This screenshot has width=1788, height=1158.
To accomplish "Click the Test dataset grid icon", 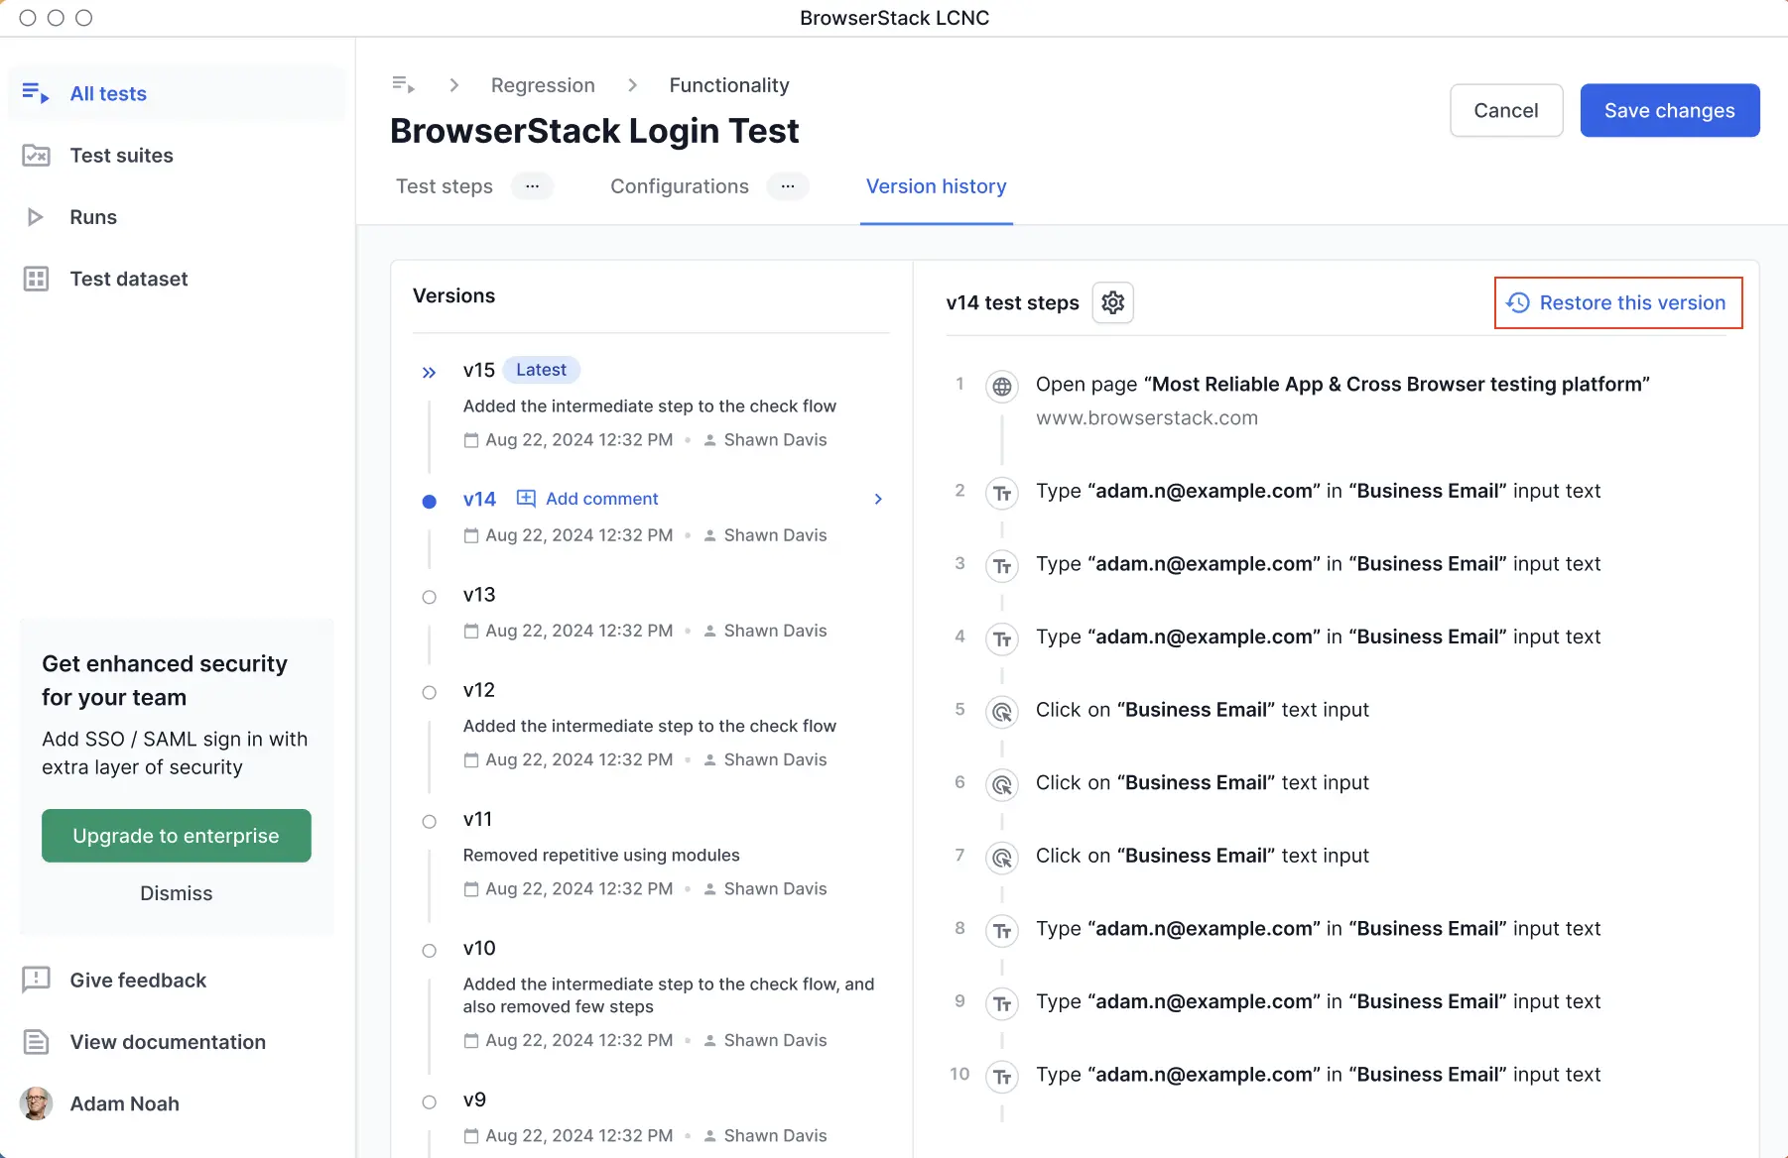I will (36, 279).
